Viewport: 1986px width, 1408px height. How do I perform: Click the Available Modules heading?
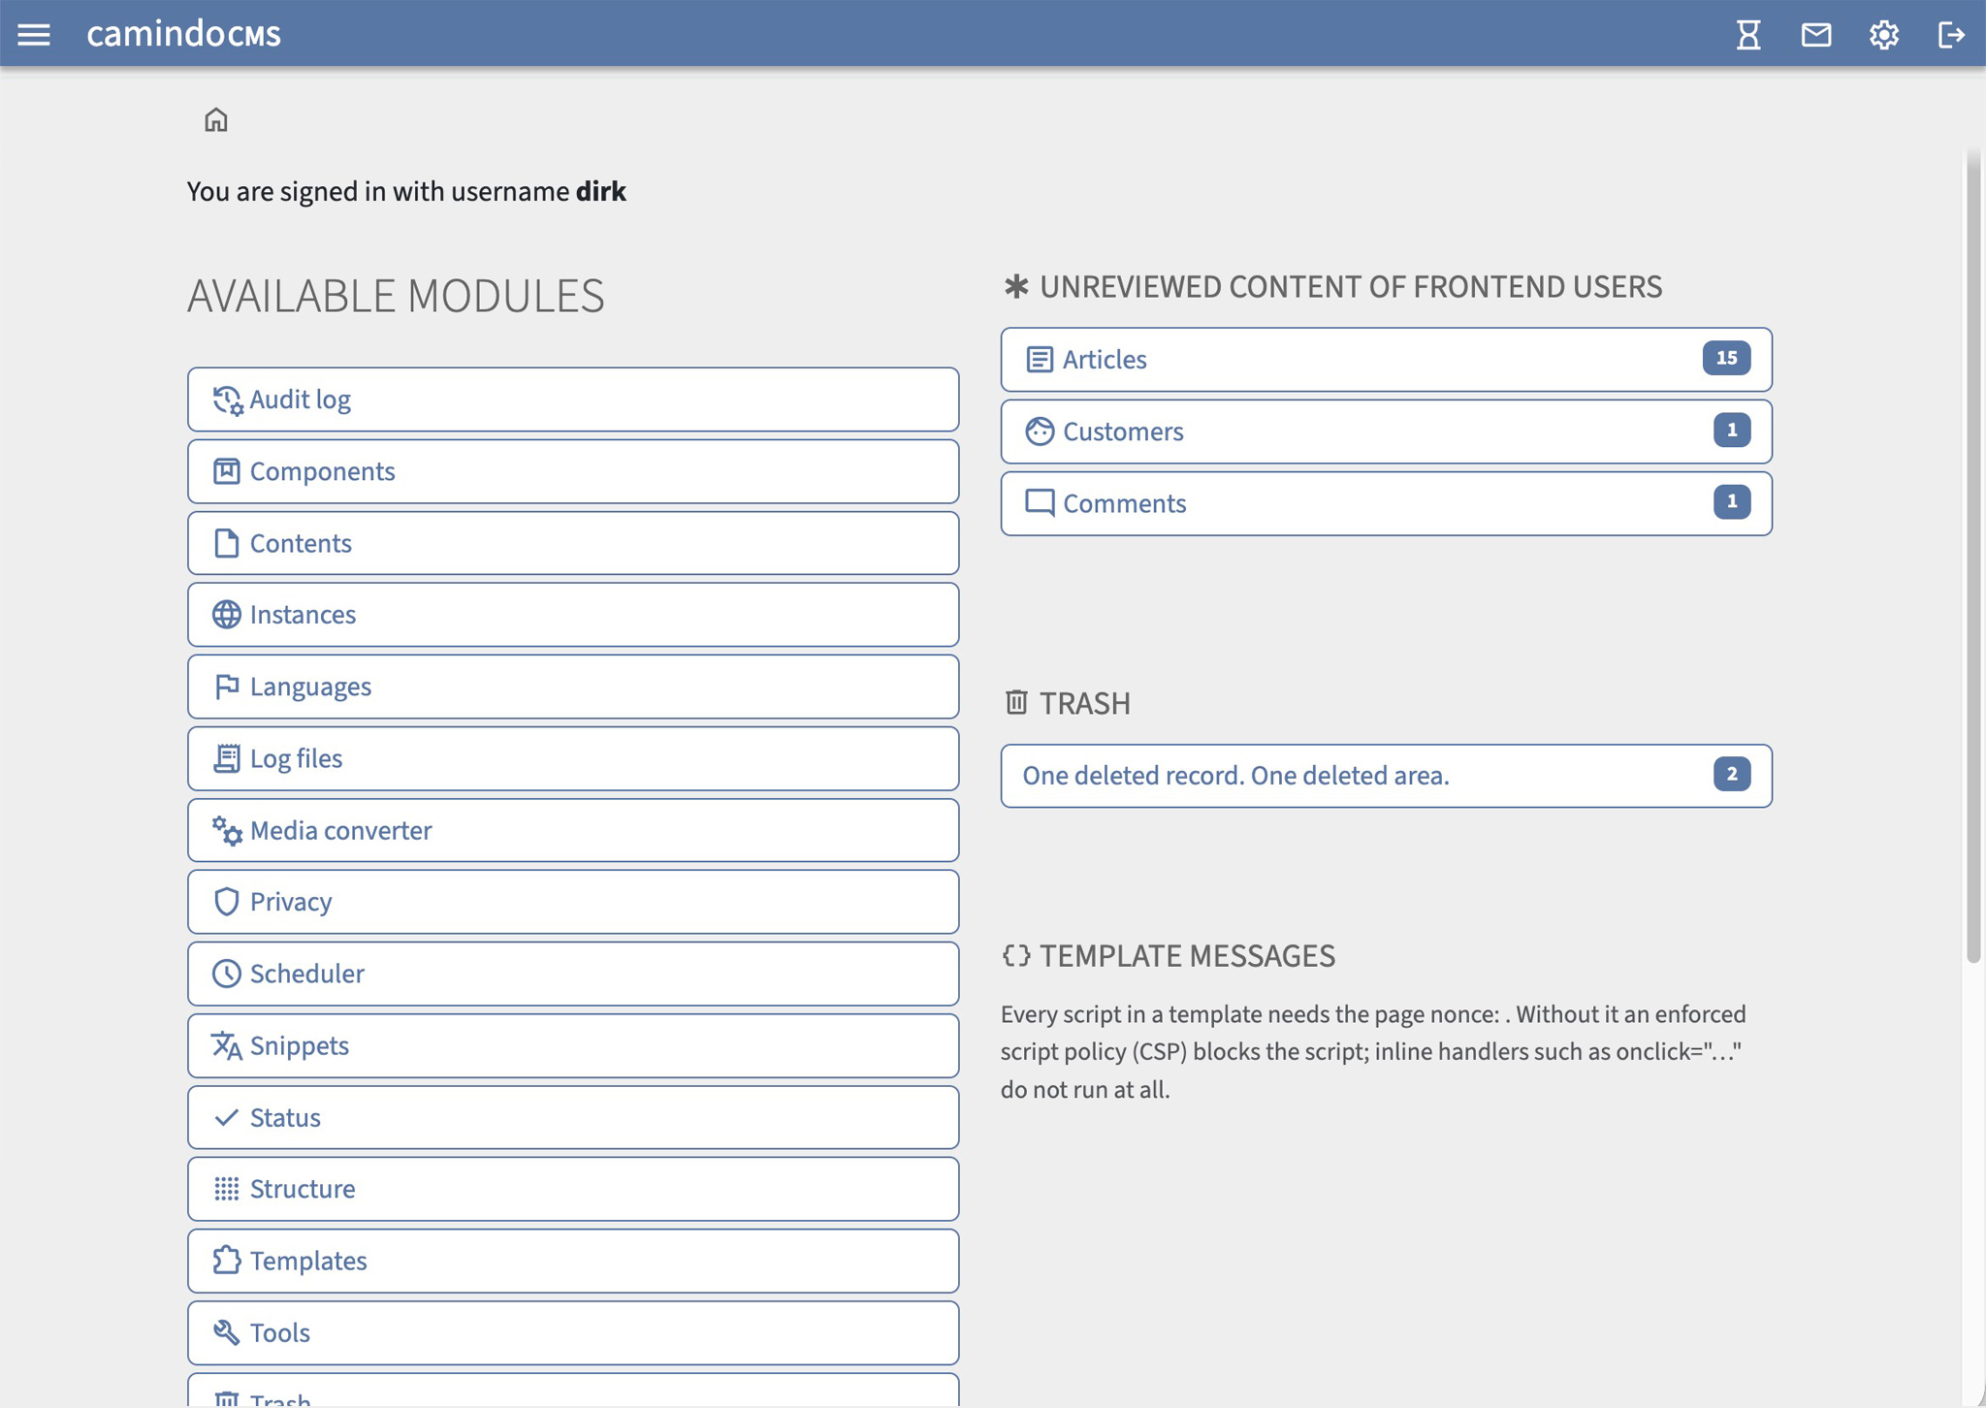(x=396, y=296)
